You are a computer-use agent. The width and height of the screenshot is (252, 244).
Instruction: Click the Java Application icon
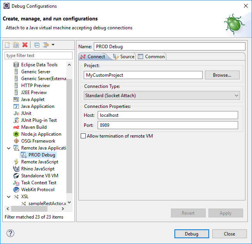pos(16,106)
